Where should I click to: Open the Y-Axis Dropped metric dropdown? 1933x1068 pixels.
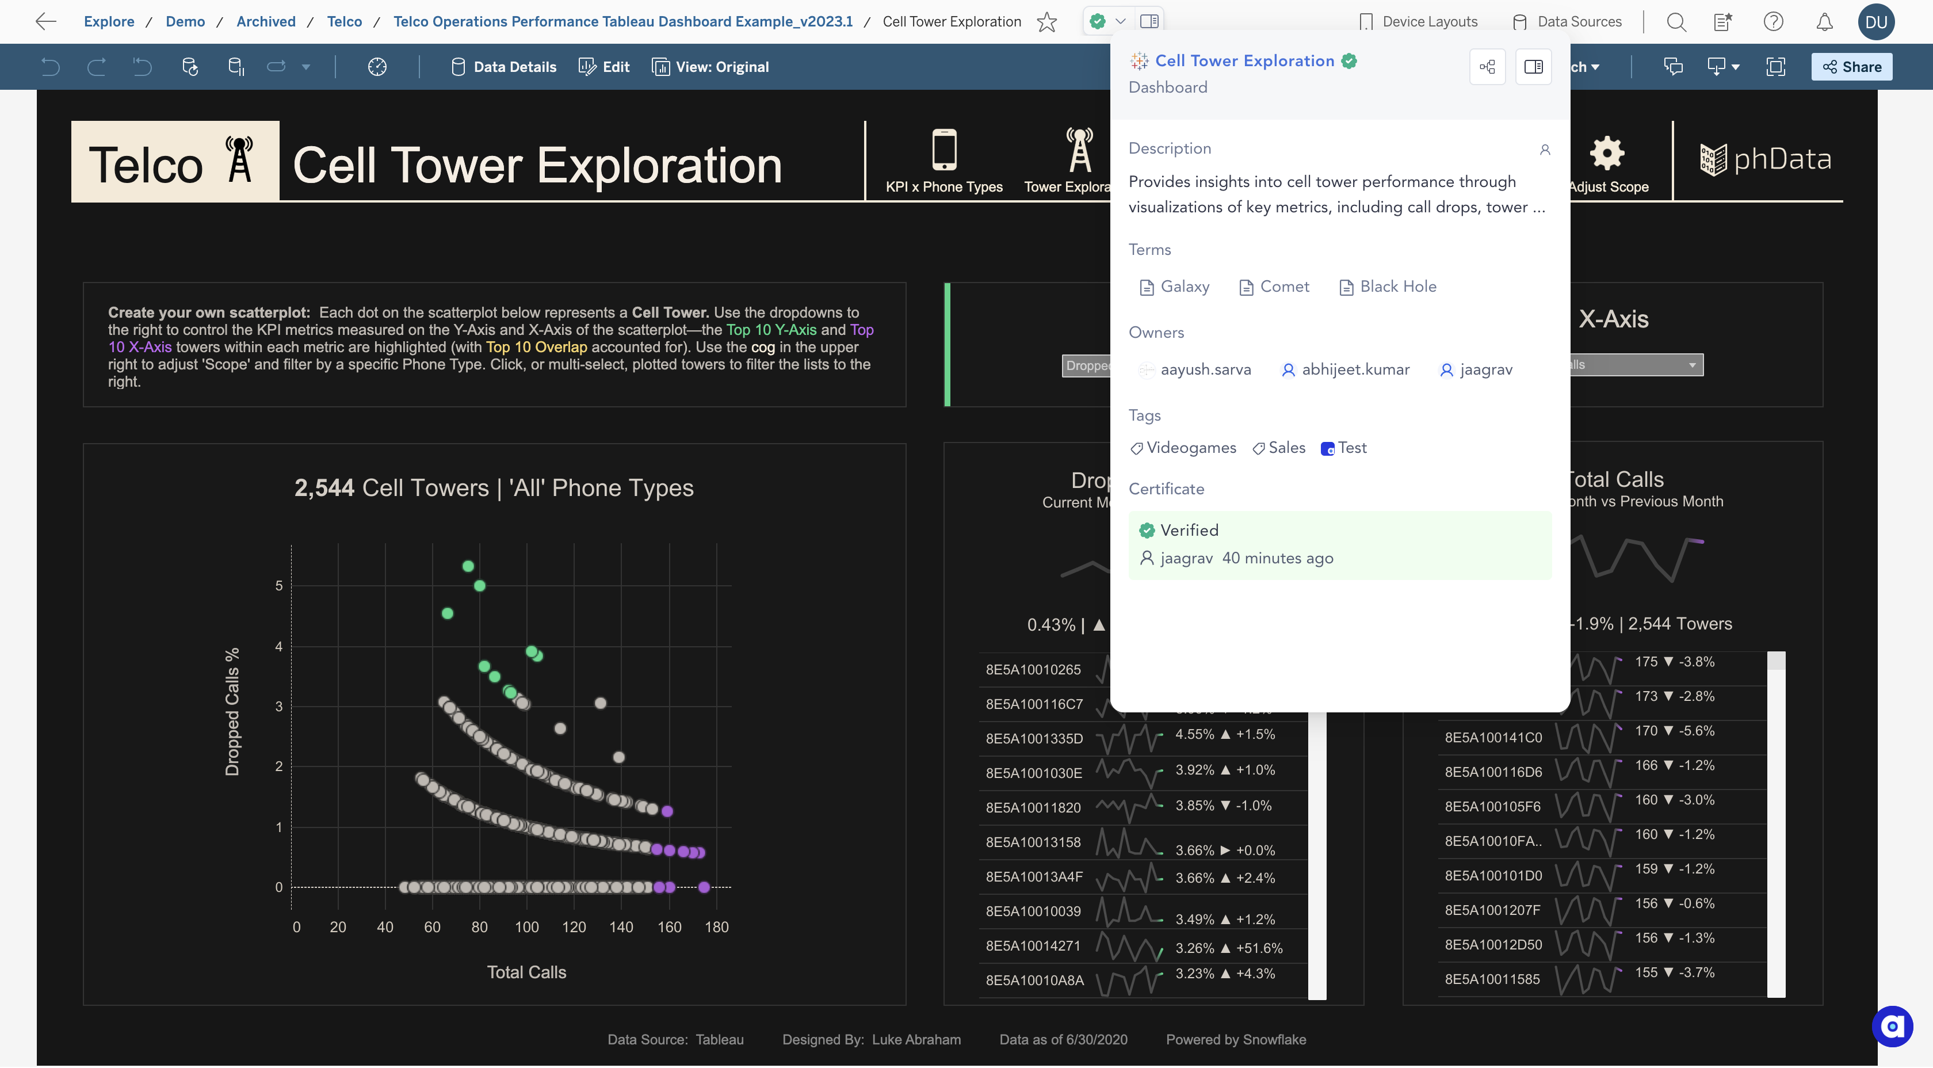point(1086,365)
